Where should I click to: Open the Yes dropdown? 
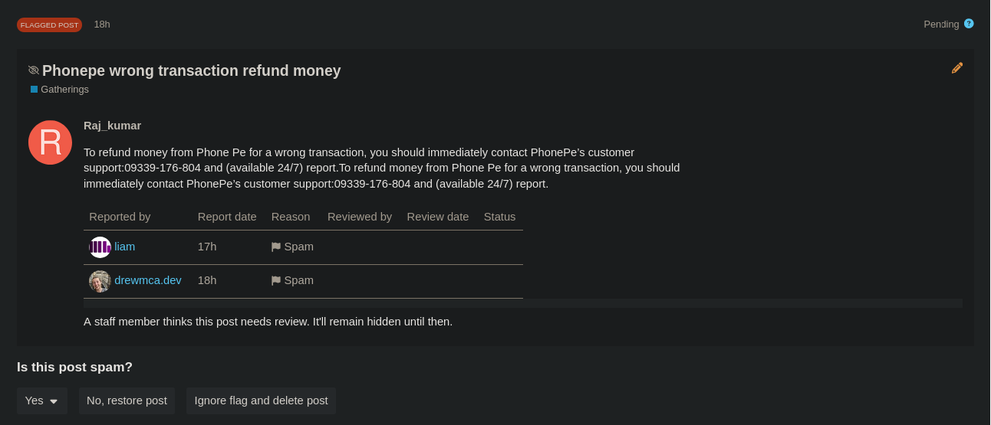pos(42,400)
